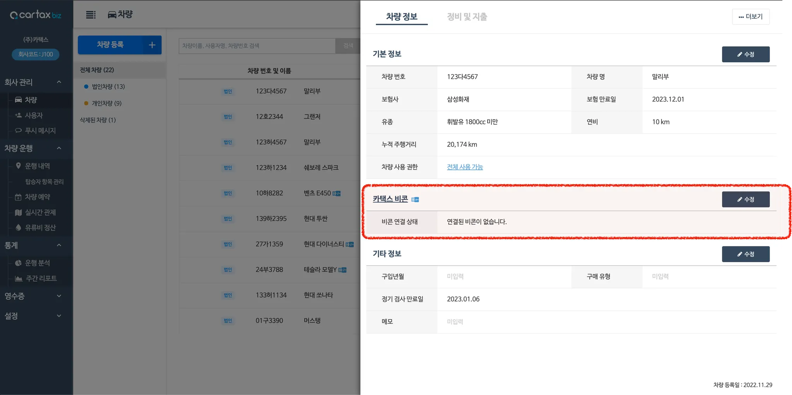792x395 pixels.
Task: Collapse the 회사 관리 sidebar section
Action: [x=59, y=82]
